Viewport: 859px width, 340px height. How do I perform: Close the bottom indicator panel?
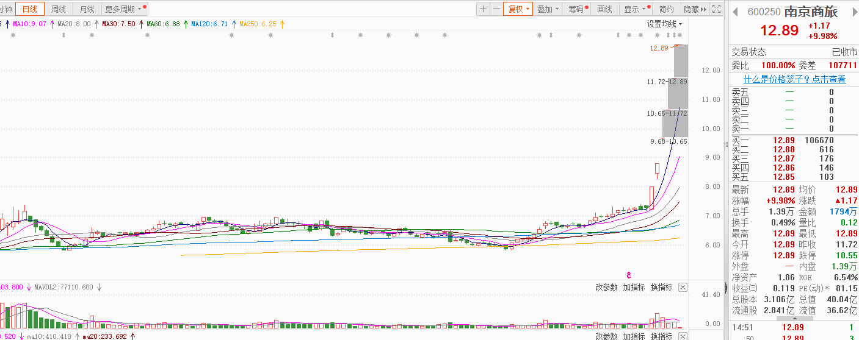point(683,336)
